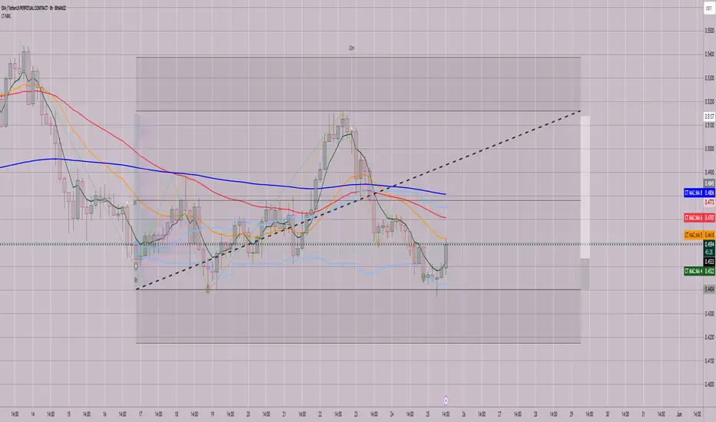Click the 0.5200 price axis value
The height and width of the screenshot is (422, 716).
click(x=709, y=101)
